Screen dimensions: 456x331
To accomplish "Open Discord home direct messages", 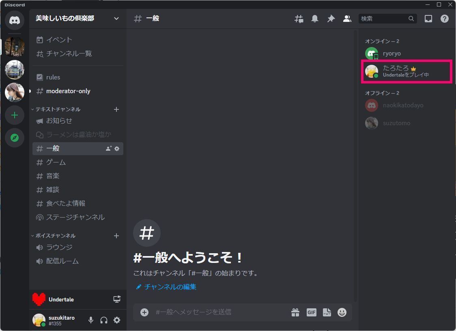I will [15, 20].
